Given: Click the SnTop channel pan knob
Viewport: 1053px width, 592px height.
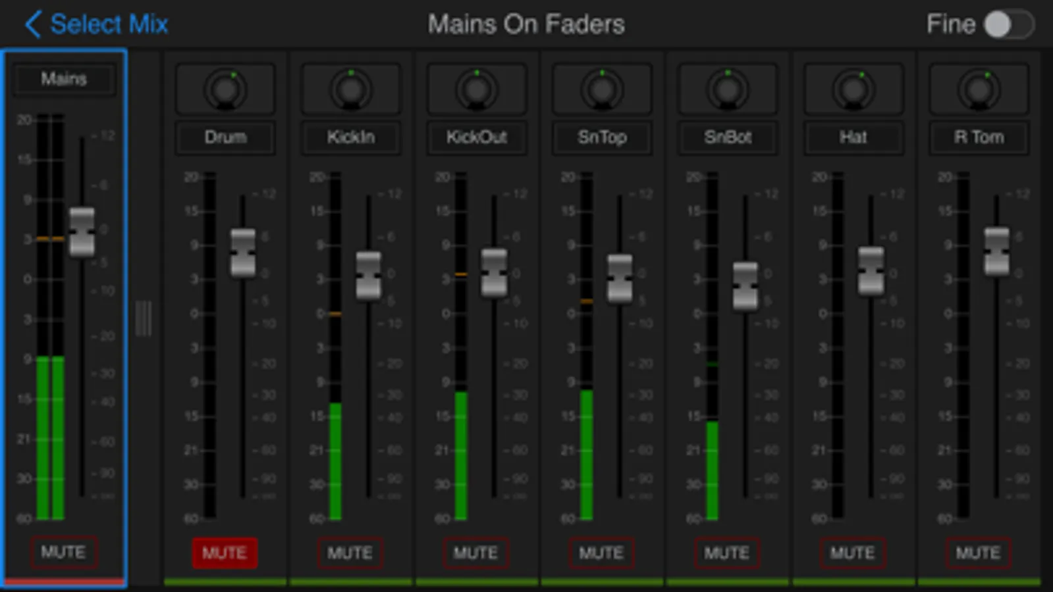Looking at the screenshot, I should 602,89.
